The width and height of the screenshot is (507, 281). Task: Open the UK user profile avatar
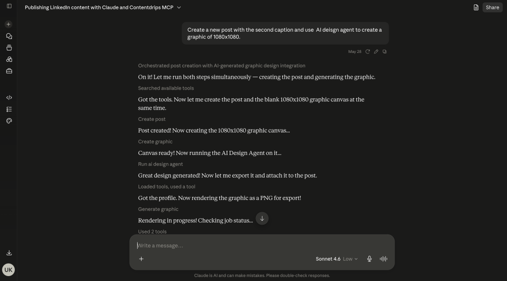point(8,270)
